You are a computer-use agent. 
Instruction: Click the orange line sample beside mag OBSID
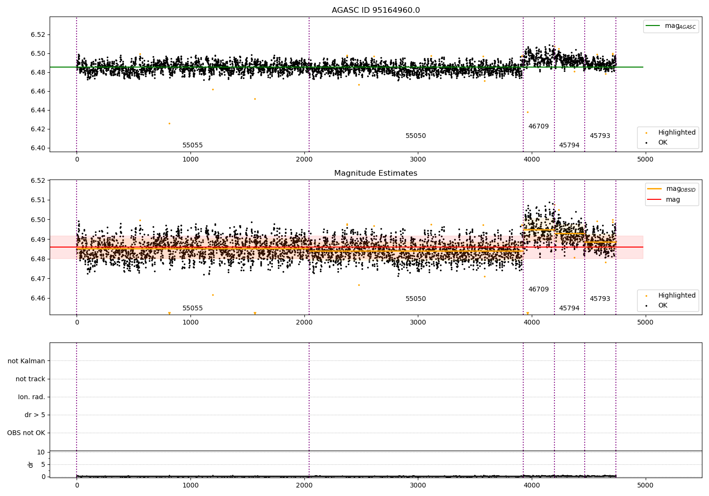click(x=654, y=189)
